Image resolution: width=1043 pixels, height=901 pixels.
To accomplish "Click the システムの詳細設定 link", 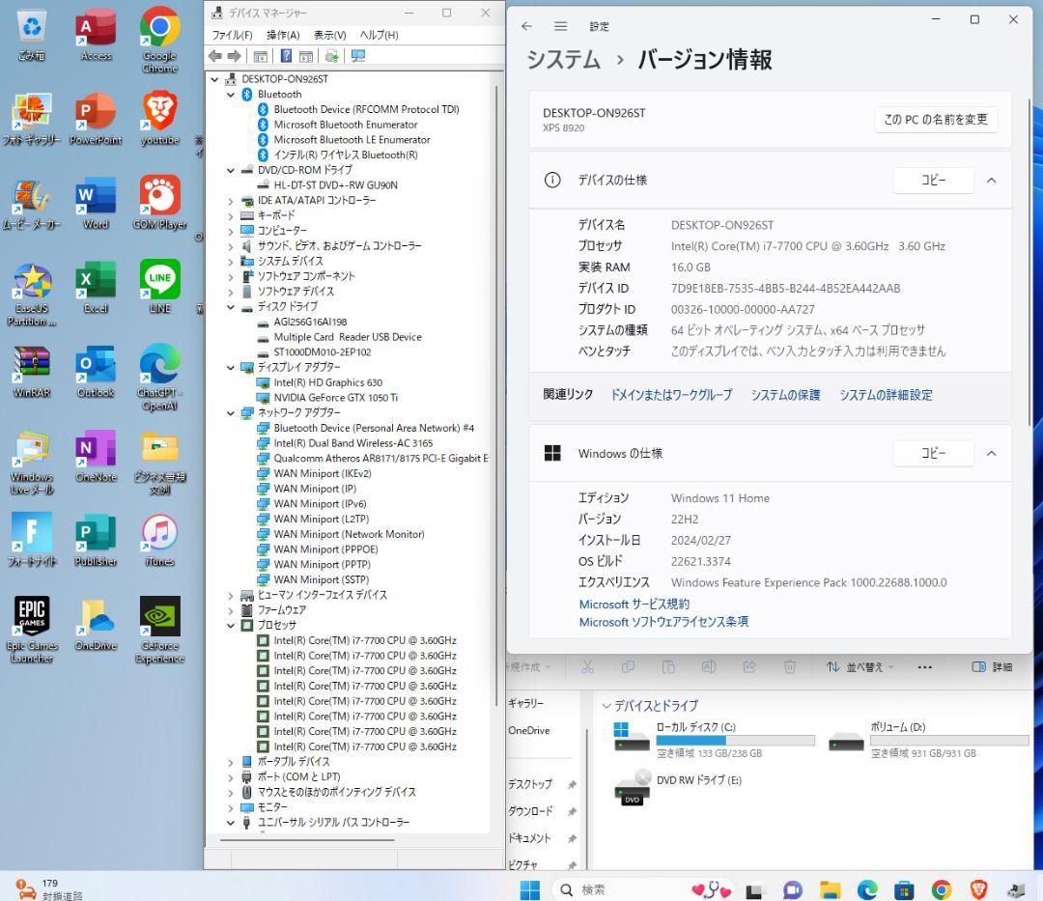I will [x=886, y=394].
